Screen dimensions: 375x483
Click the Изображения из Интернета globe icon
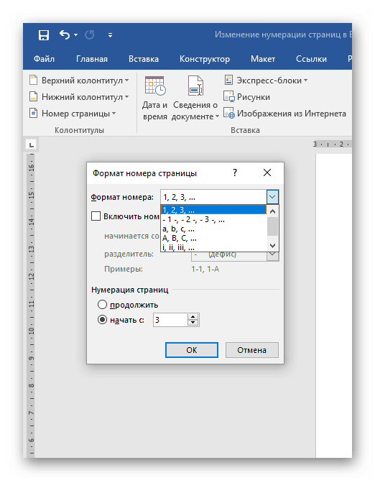coord(229,114)
